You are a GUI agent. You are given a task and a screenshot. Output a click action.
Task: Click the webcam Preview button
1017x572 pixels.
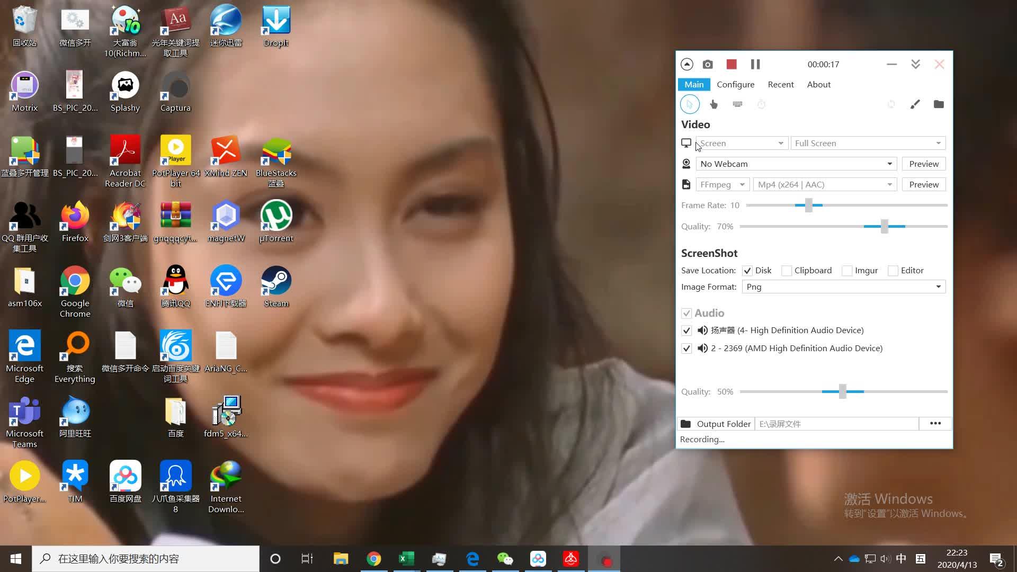(x=924, y=164)
